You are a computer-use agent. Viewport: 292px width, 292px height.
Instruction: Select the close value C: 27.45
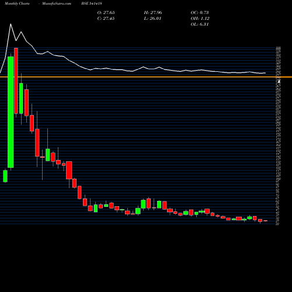click(106, 18)
